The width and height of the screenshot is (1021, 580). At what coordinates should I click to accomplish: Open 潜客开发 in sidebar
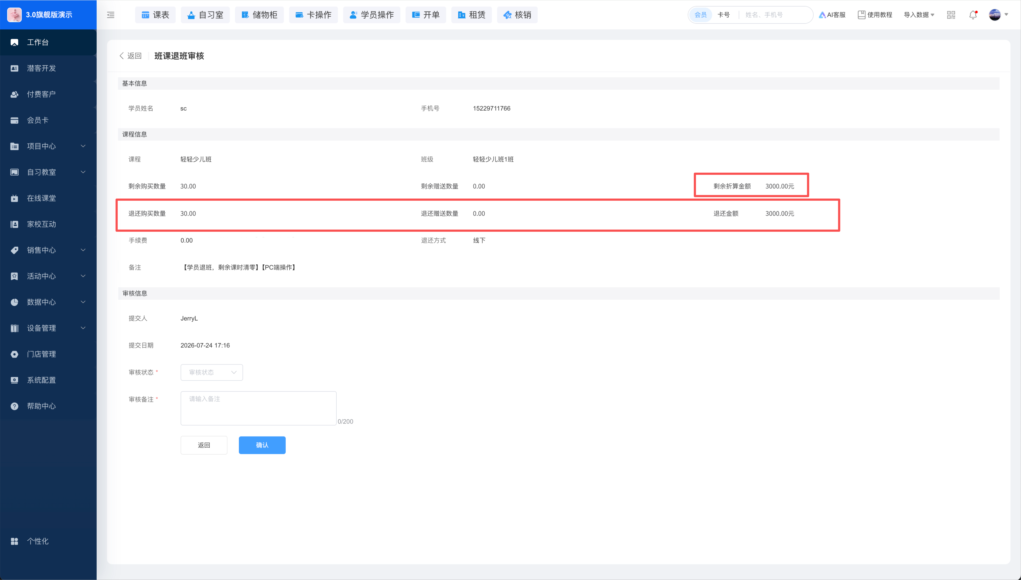tap(48, 68)
